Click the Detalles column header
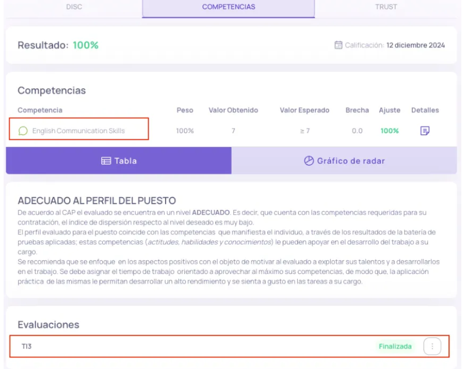This screenshot has width=467, height=369. point(425,110)
